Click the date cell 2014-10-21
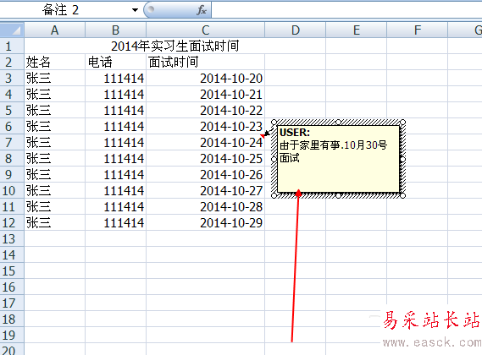 205,94
